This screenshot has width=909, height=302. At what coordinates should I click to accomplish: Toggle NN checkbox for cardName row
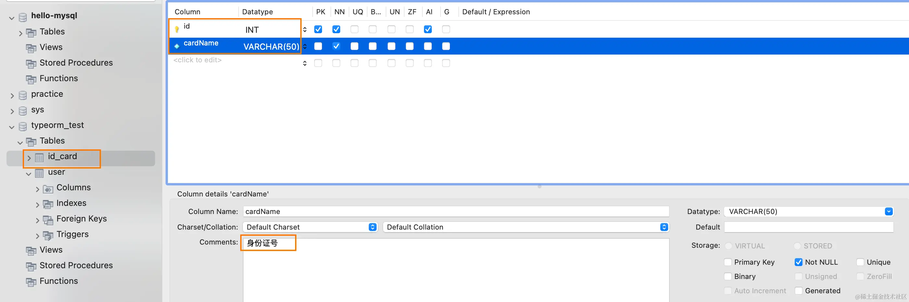336,46
